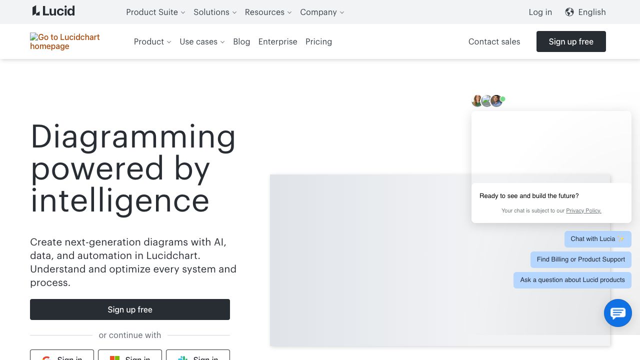Go to Lucidchart homepage logo
This screenshot has height=360, width=640.
tap(65, 41)
